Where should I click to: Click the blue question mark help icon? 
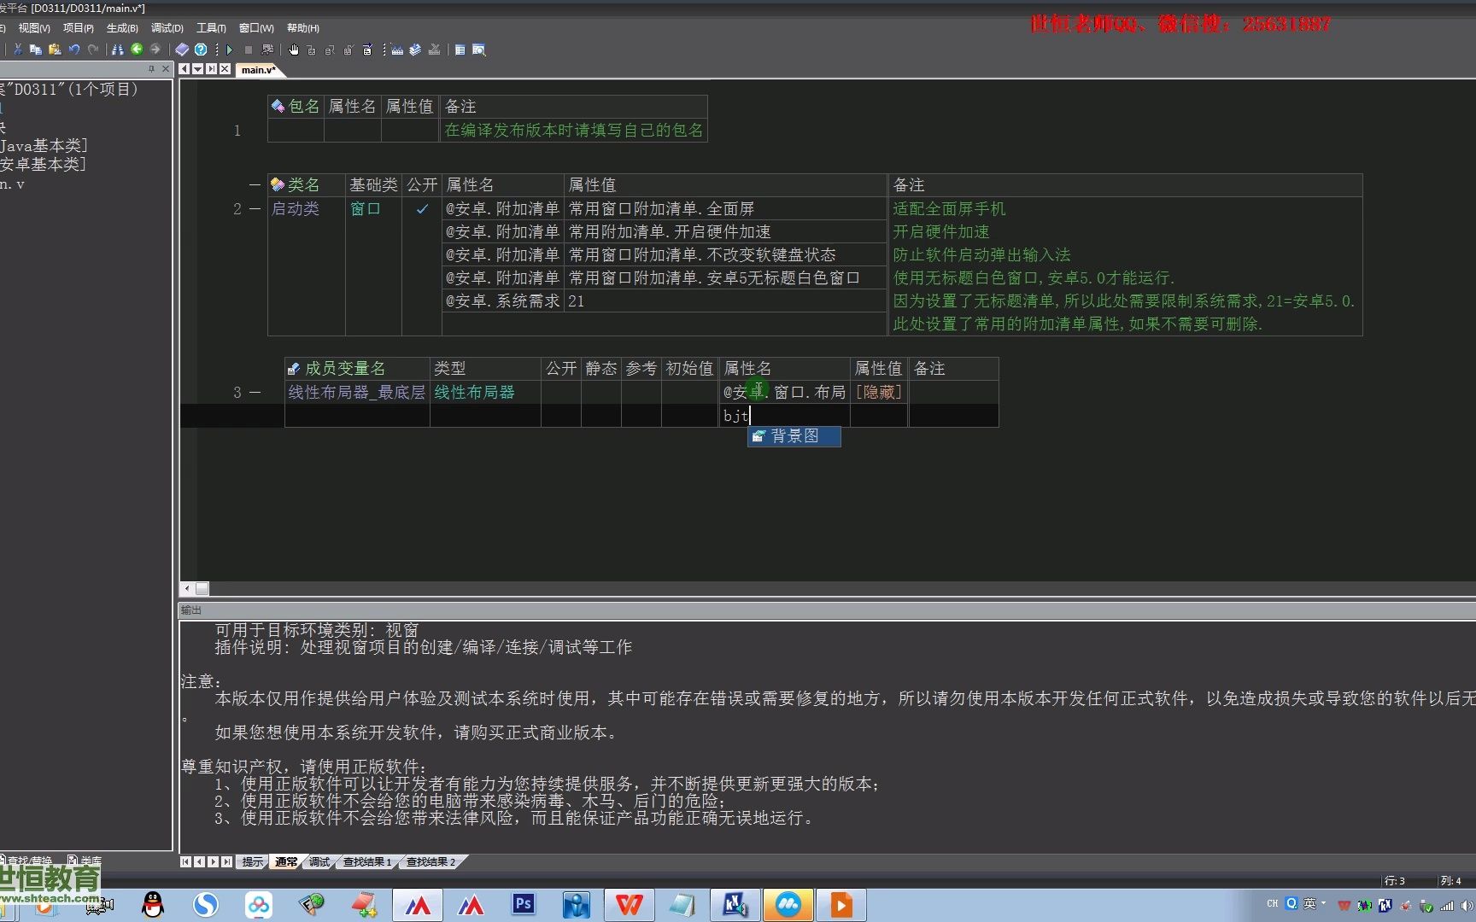[x=201, y=50]
